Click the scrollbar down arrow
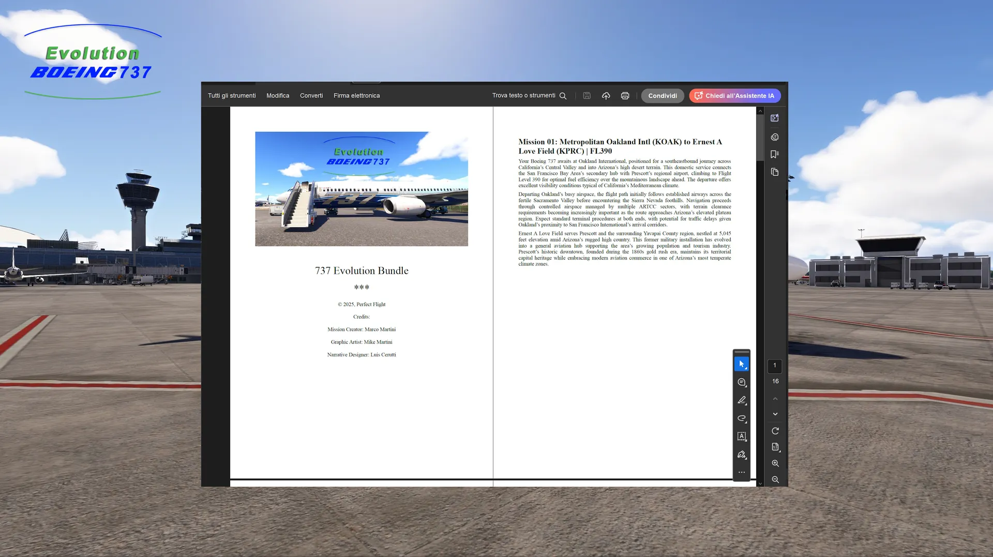 coord(760,484)
